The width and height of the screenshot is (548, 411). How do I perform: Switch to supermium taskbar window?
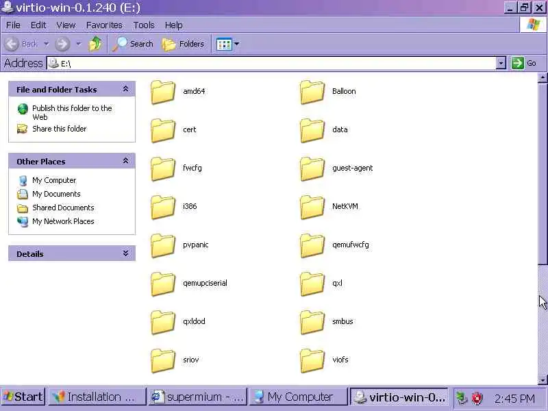pyautogui.click(x=198, y=397)
